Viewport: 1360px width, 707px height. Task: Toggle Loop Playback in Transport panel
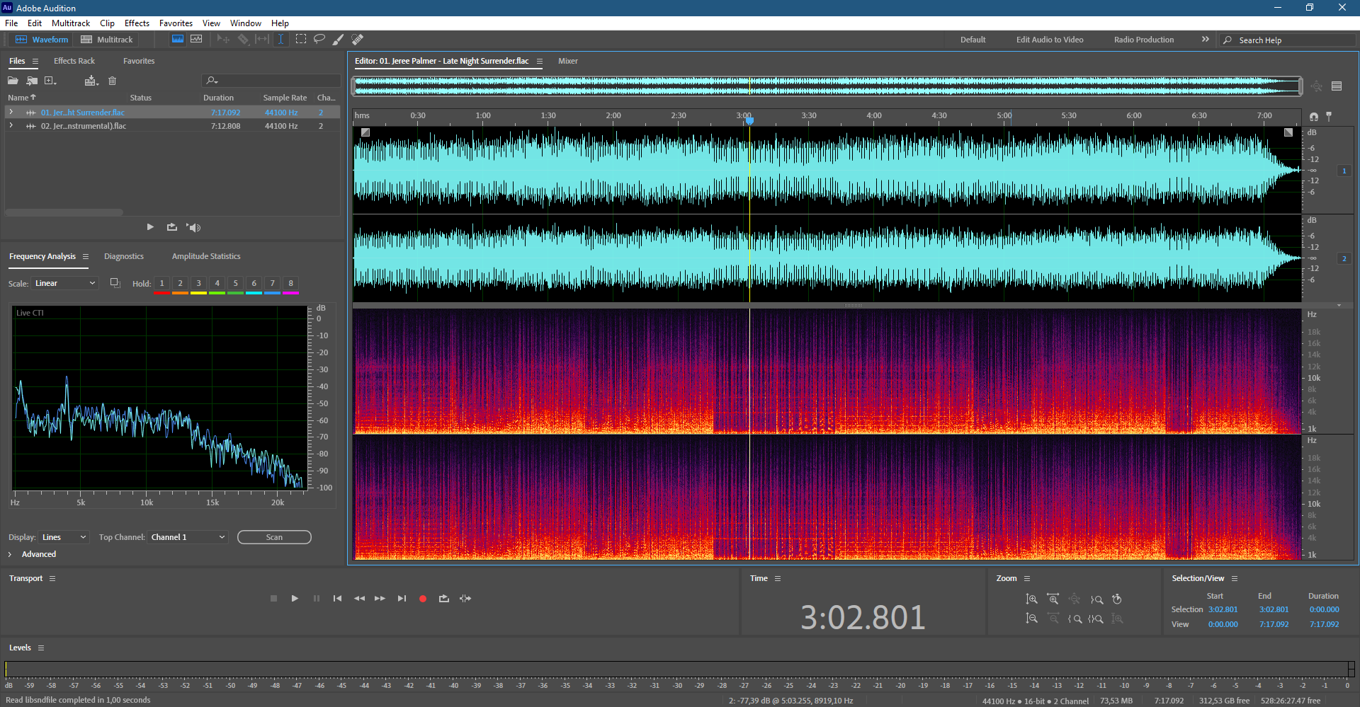pyautogui.click(x=444, y=599)
